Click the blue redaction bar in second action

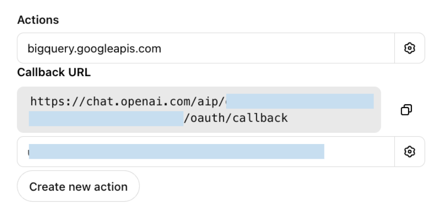[176, 151]
